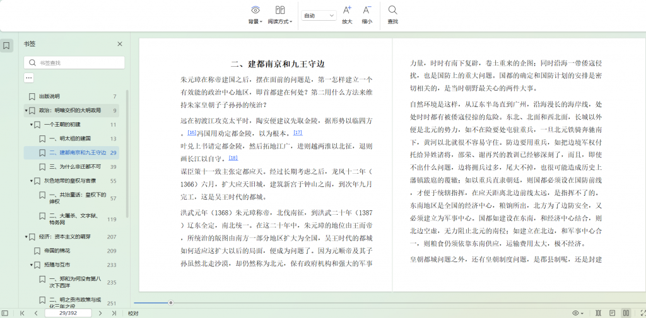The height and width of the screenshot is (318, 646).
Task: Go to 一、明太祖的建国 bookmark
Action: coord(71,139)
